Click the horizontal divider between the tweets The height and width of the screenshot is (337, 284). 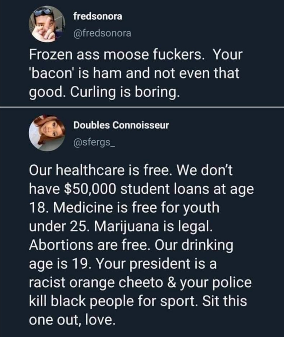(142, 107)
